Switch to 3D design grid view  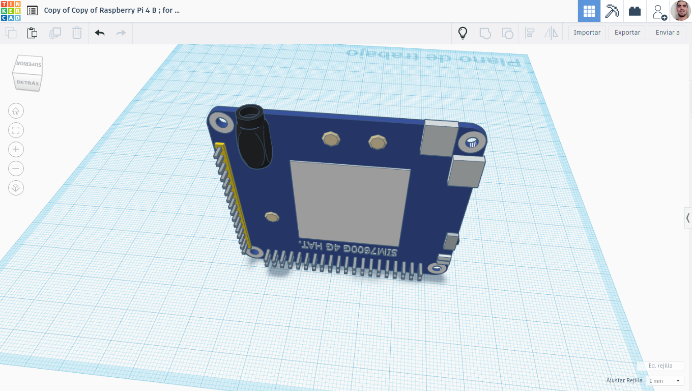tap(589, 11)
